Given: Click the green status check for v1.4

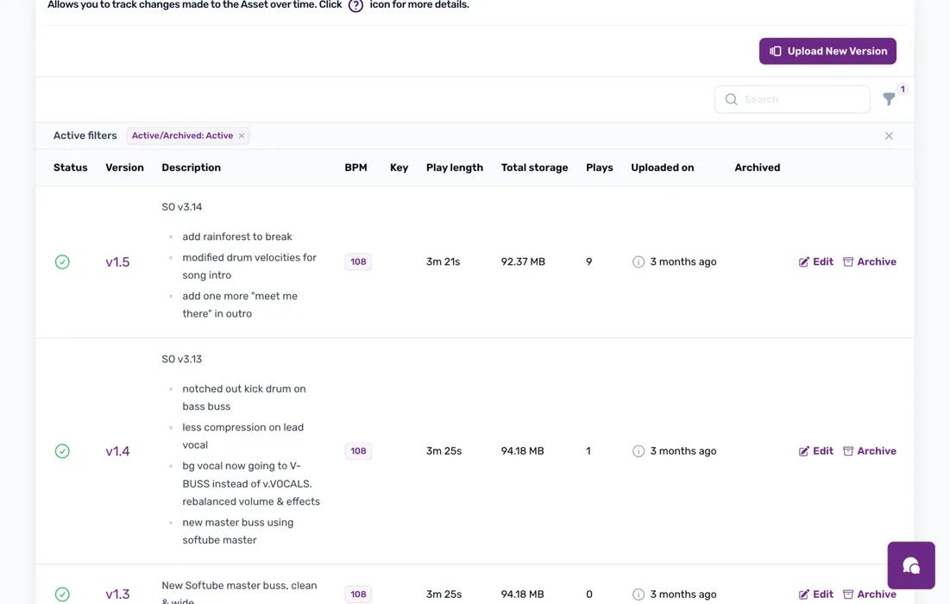Looking at the screenshot, I should [62, 451].
